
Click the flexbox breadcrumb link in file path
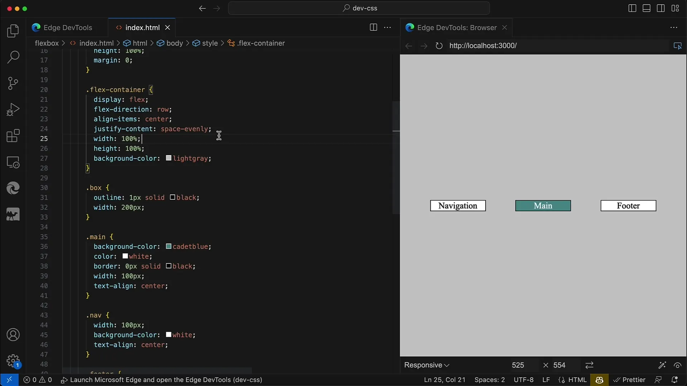(x=47, y=43)
